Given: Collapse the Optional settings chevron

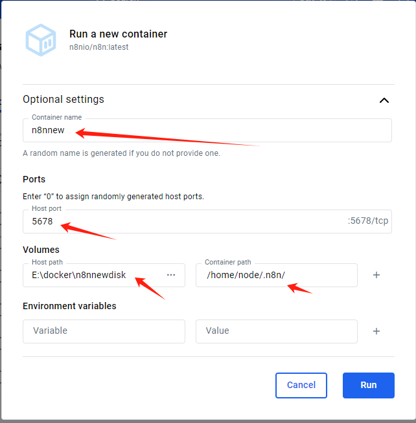Looking at the screenshot, I should pos(384,100).
